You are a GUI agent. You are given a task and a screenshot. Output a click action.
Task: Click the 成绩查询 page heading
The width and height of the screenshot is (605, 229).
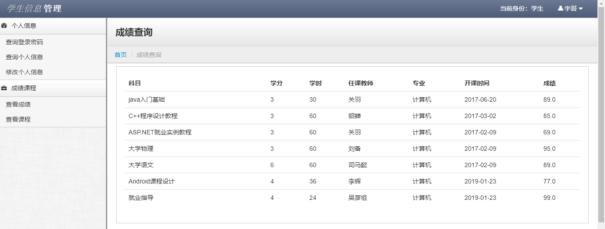[134, 32]
